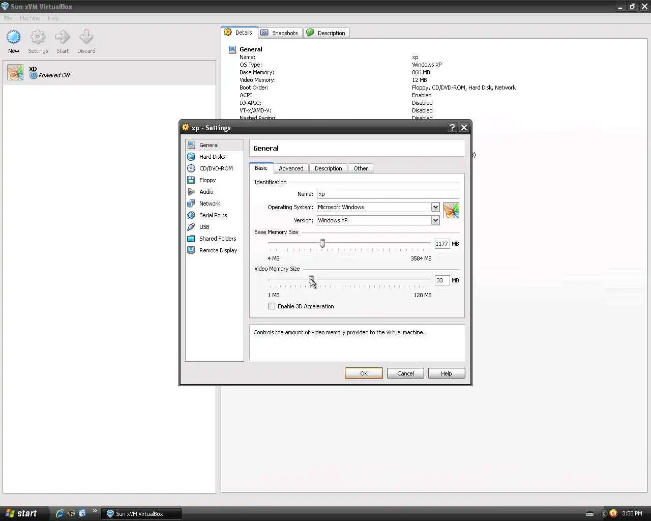This screenshot has width=651, height=521.
Task: Click the Start arrow toolbar icon
Action: tap(63, 37)
